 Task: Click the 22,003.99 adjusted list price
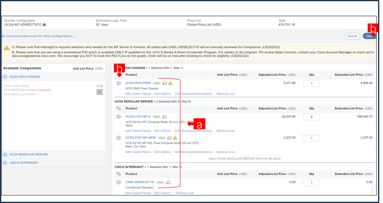point(288,116)
